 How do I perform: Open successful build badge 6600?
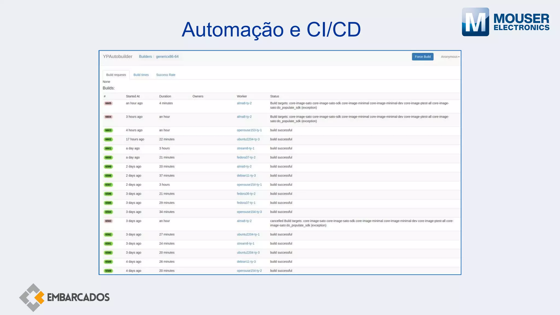(108, 157)
